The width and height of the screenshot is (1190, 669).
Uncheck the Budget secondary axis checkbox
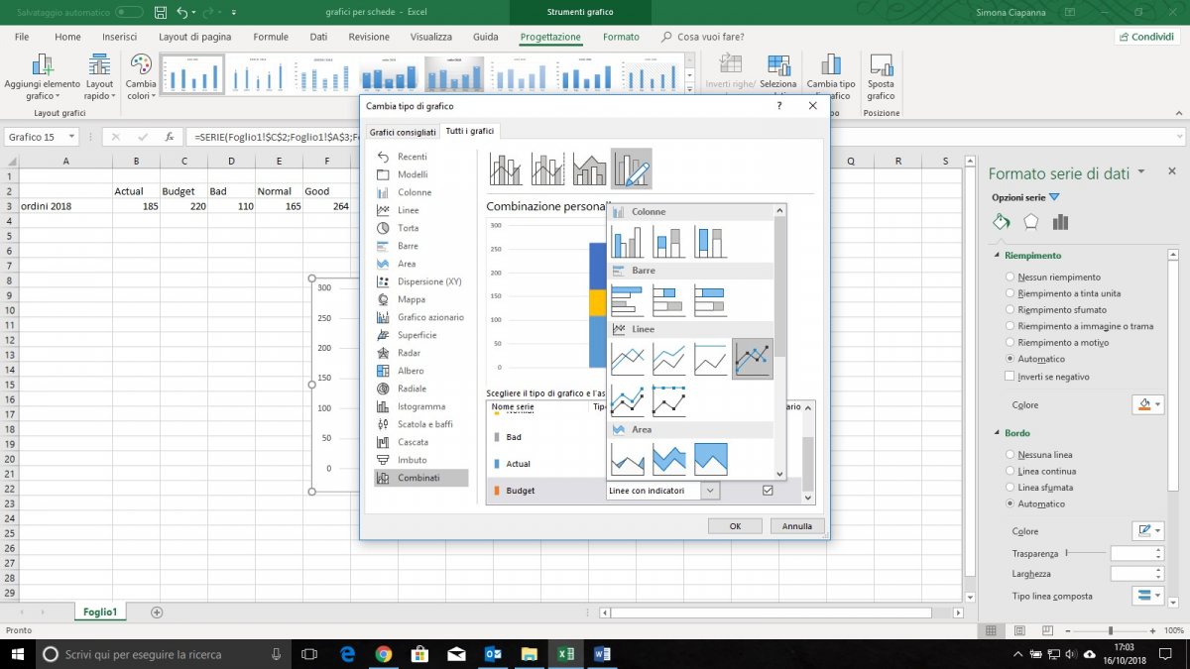tap(767, 490)
